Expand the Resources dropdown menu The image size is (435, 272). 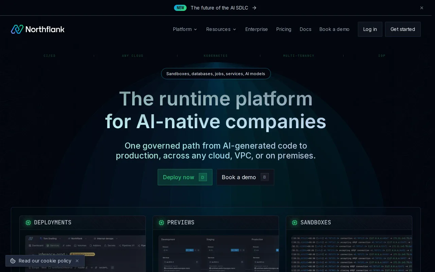pyautogui.click(x=221, y=29)
